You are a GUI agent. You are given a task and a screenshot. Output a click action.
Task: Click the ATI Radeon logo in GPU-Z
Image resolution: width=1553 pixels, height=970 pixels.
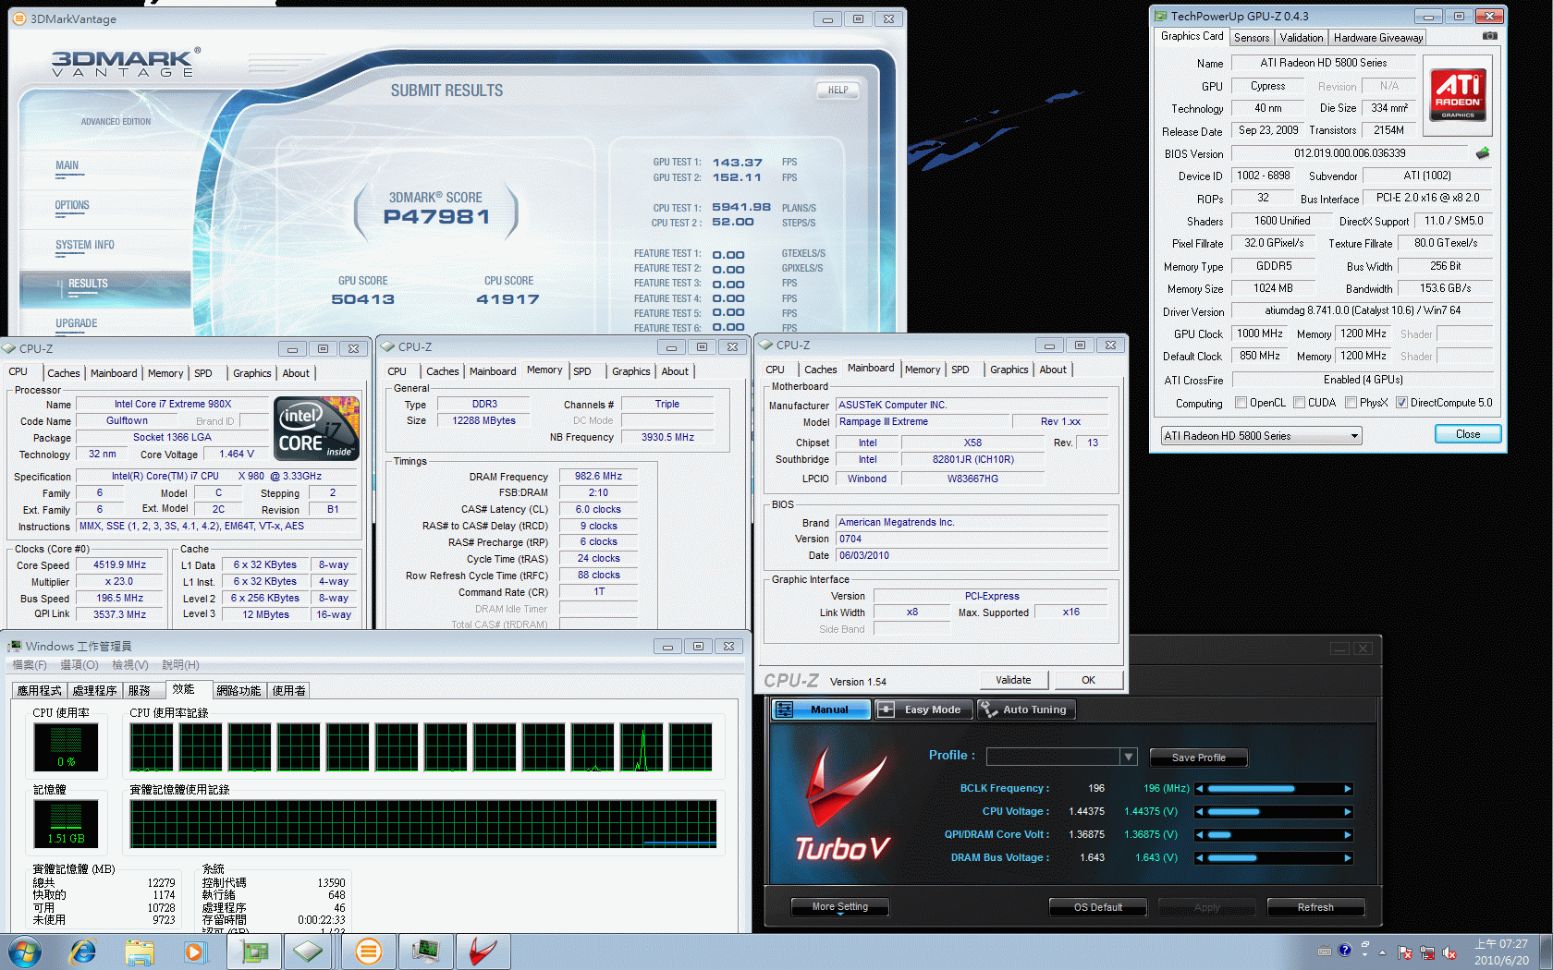[x=1458, y=93]
